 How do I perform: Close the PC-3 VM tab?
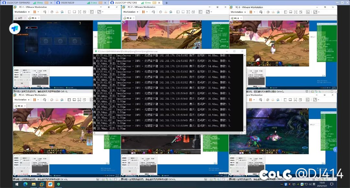click(241, 18)
